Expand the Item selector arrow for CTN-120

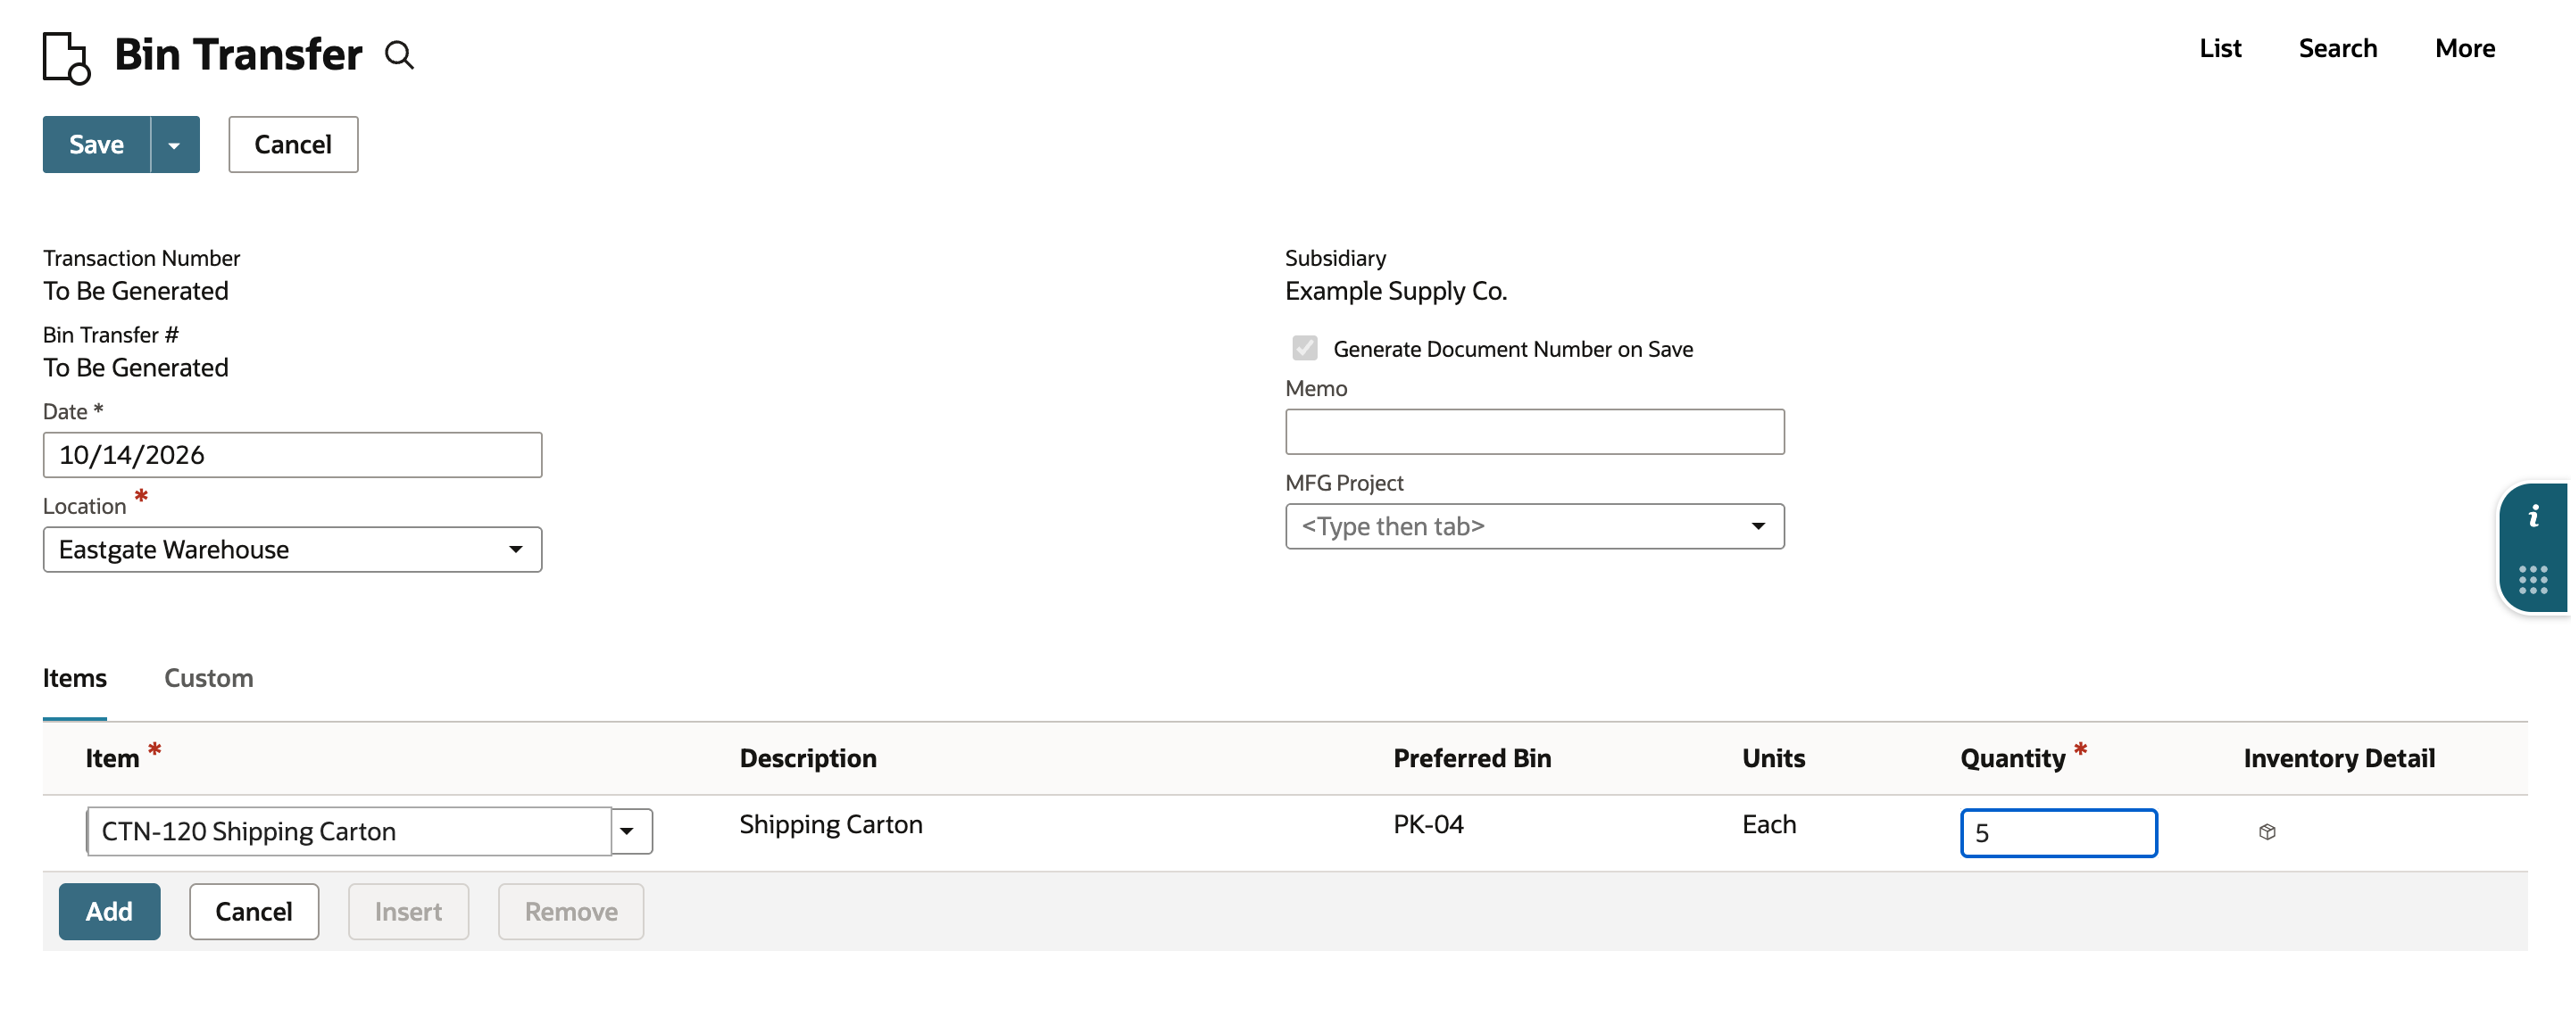pyautogui.click(x=628, y=831)
